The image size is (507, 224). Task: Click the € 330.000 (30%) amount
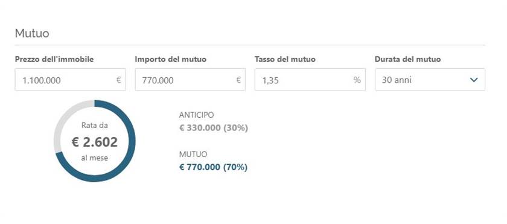pos(214,128)
